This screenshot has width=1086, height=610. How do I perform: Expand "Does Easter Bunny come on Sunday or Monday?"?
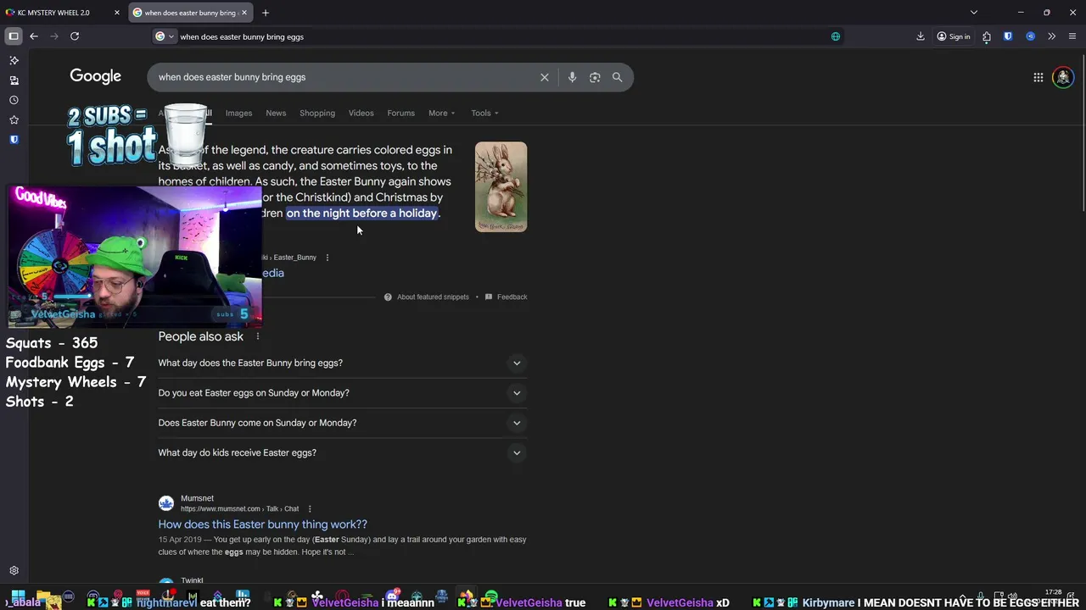(343, 423)
